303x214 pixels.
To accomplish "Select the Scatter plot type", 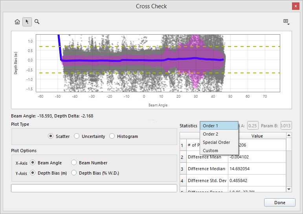I will pos(51,136).
